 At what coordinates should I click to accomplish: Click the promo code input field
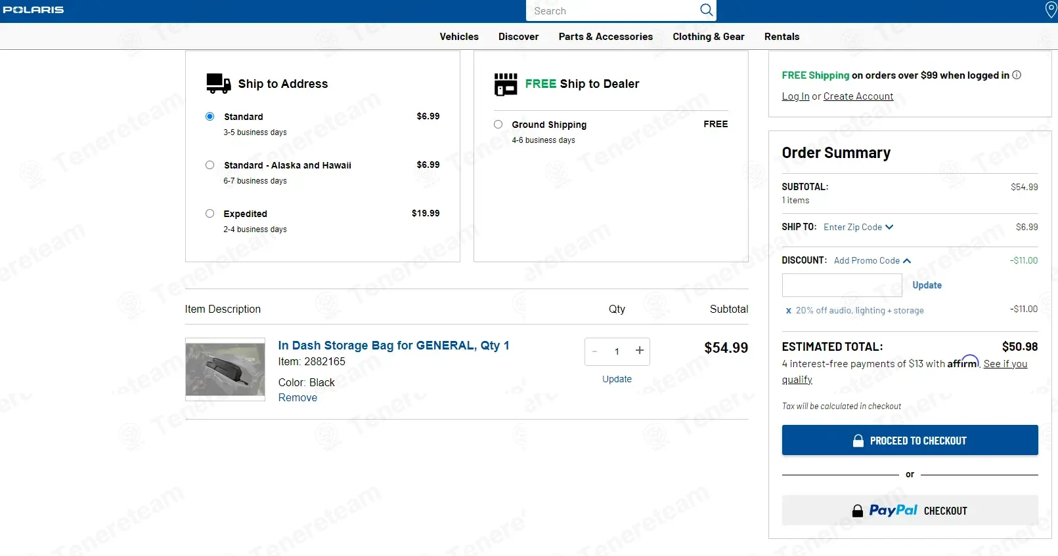tap(842, 285)
